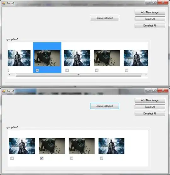170x175 pixels.
Task: Click Select All in the bottom window
Action: (150, 107)
